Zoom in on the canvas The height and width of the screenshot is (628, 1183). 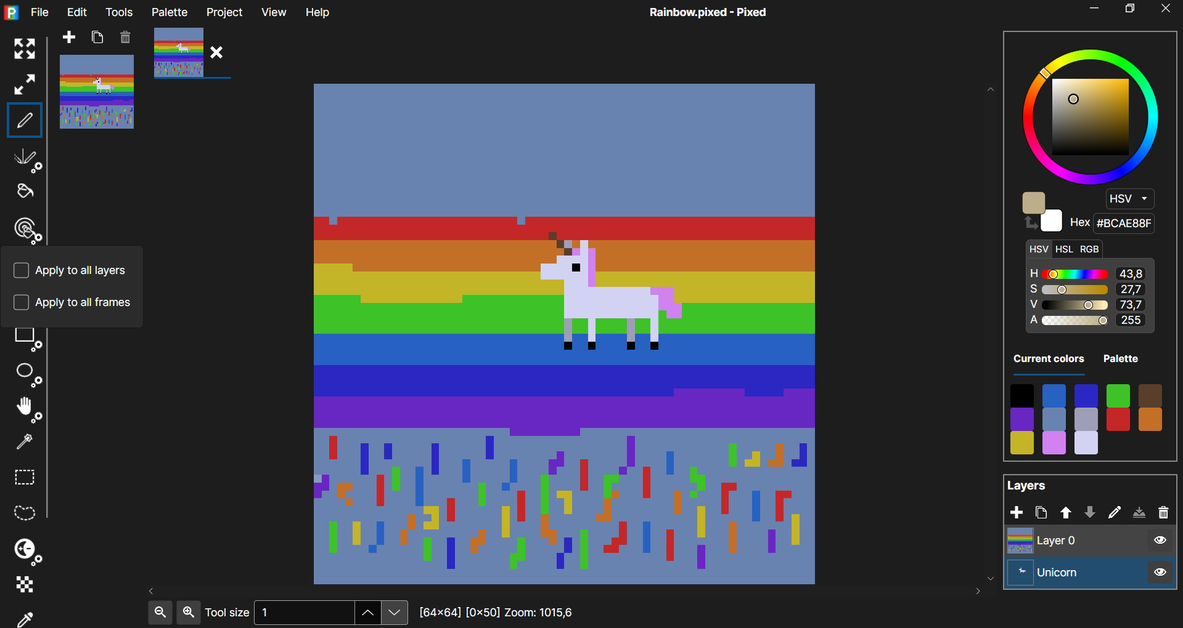pyautogui.click(x=189, y=613)
